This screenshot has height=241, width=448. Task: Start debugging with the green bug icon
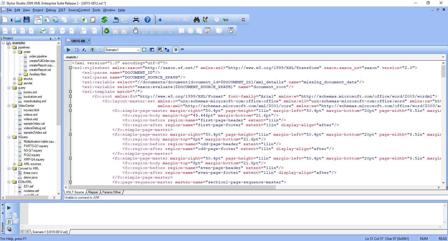pos(107,31)
